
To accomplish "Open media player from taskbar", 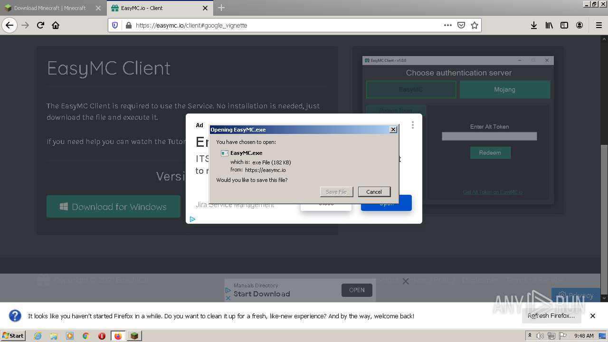I will (70, 336).
